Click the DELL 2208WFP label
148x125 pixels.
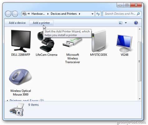(21, 55)
